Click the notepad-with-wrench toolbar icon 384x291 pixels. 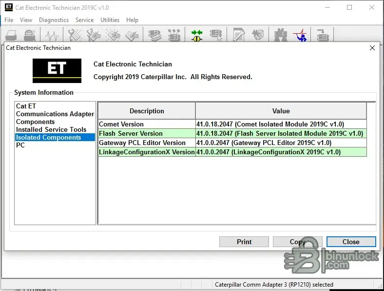(239, 35)
